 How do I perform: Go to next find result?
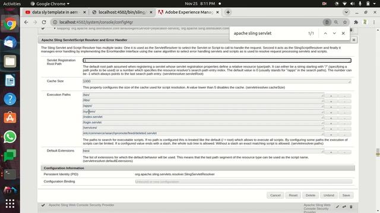click(x=334, y=33)
